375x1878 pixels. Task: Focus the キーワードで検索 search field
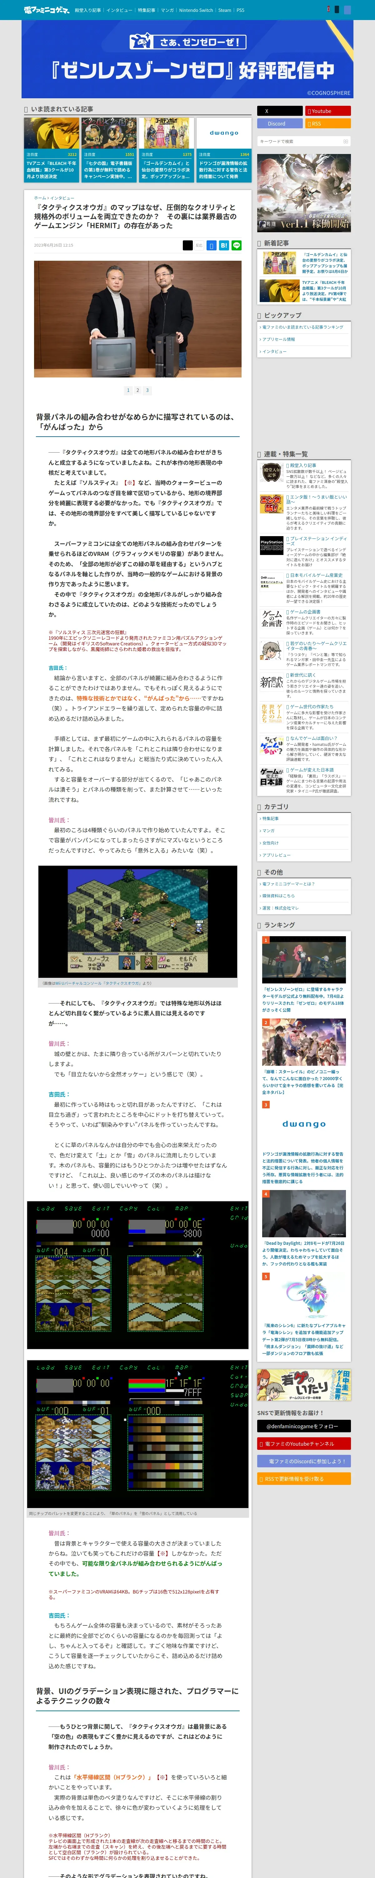tap(299, 141)
